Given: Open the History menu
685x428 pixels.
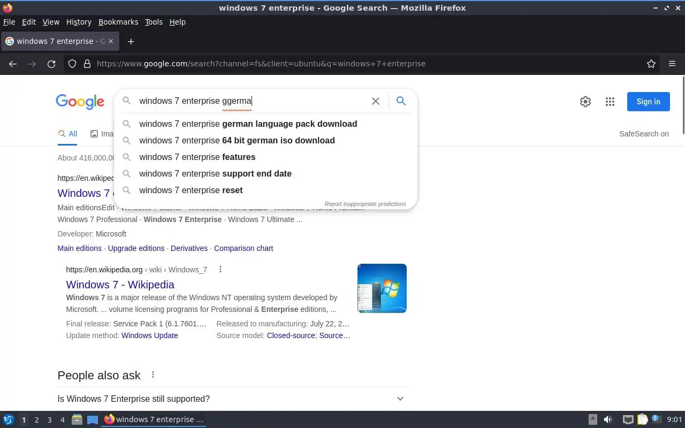Looking at the screenshot, I should (79, 22).
